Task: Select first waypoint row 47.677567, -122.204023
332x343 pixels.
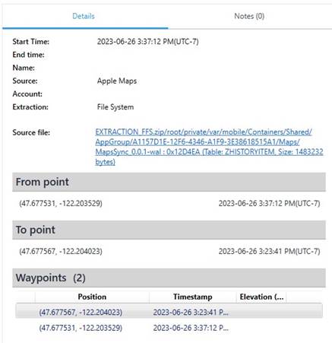Action: click(x=169, y=312)
